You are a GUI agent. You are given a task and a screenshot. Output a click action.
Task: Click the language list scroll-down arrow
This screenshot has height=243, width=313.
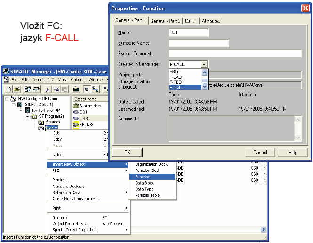(x=205, y=87)
